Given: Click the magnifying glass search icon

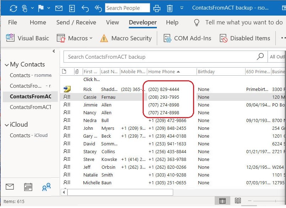Looking at the screenshot, I should coord(260,57).
